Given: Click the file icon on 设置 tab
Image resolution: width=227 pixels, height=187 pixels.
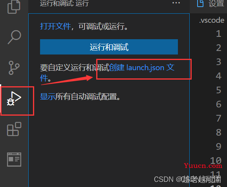Looking at the screenshot, I should click(200, 3).
